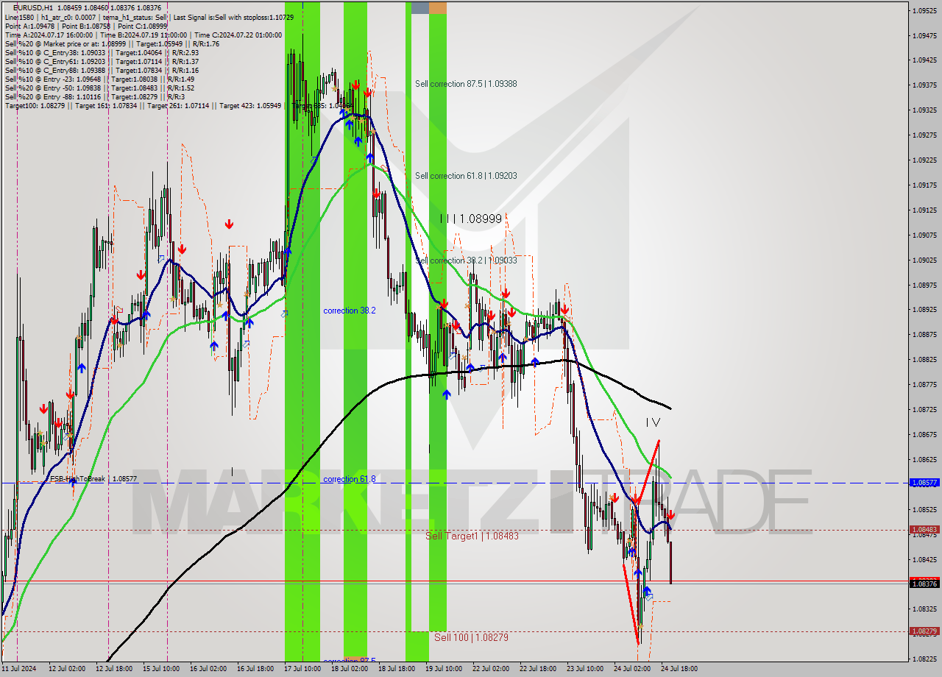
Task: Click the red 1.08279 price tag
Action: pyautogui.click(x=924, y=631)
